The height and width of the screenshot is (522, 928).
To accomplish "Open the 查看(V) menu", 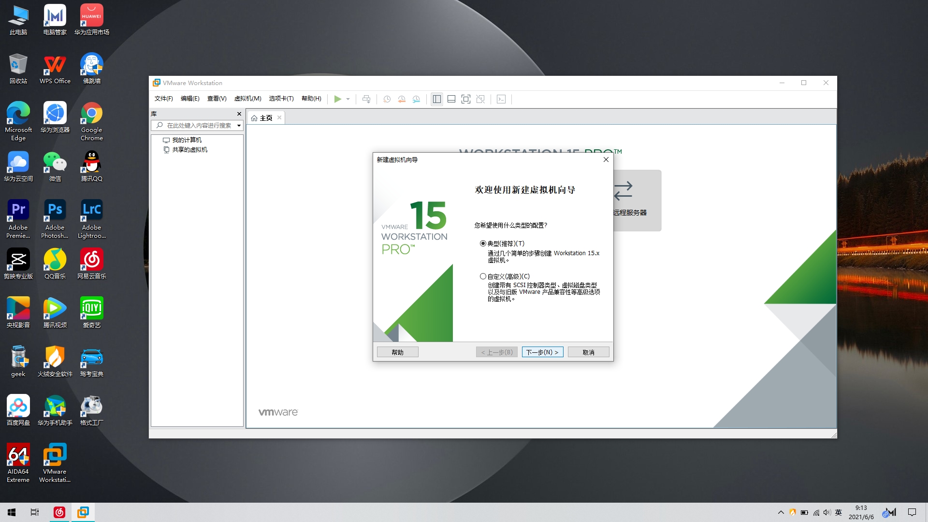I will click(x=217, y=99).
